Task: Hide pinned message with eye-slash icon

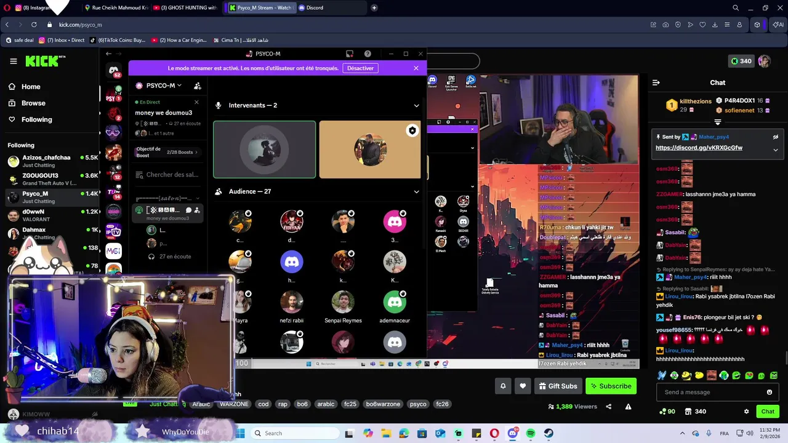Action: coord(775,137)
